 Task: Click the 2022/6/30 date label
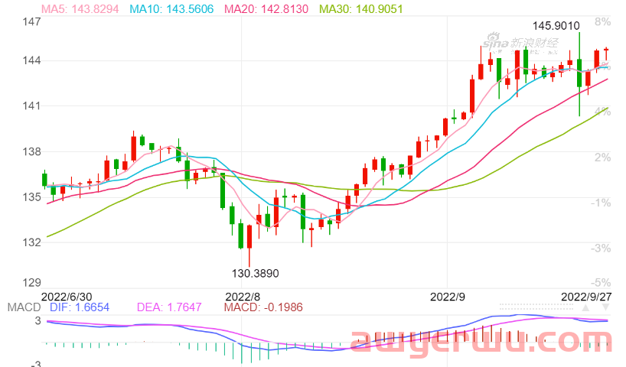click(67, 297)
